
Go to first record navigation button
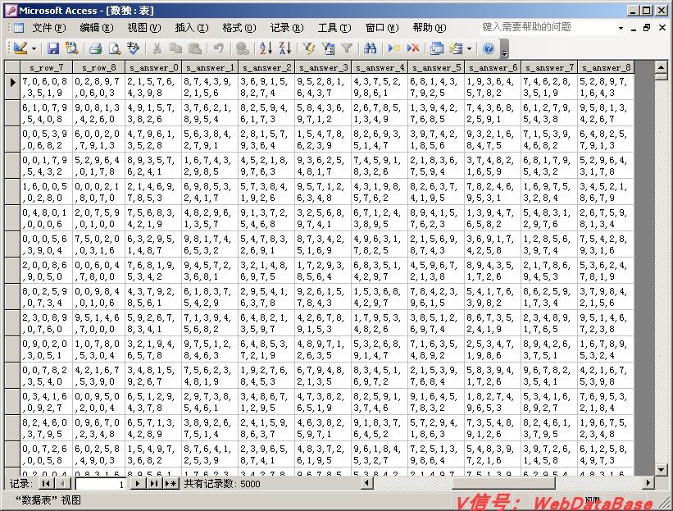coord(46,484)
